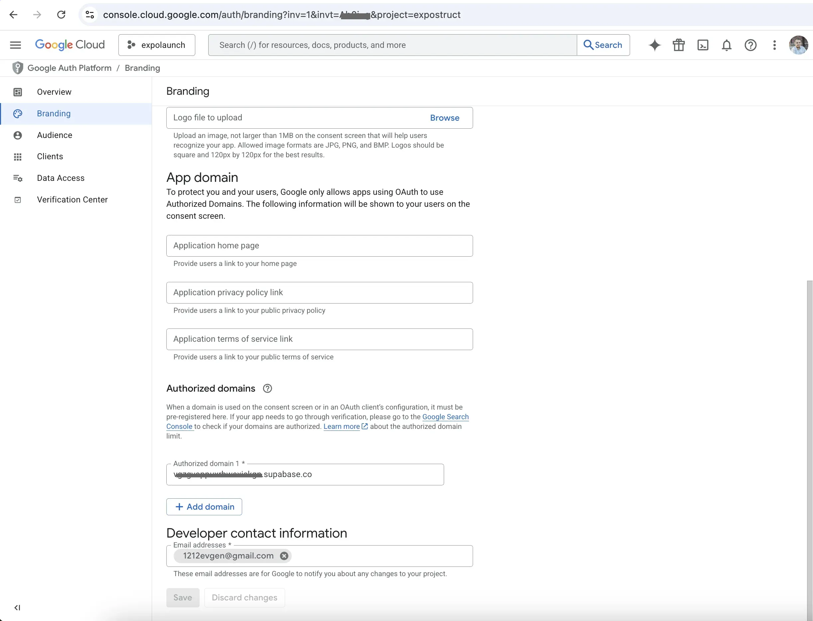Click the Audience person icon

point(18,135)
